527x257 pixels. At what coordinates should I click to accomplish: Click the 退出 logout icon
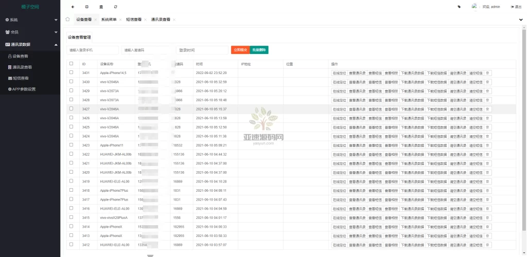[x=516, y=7]
